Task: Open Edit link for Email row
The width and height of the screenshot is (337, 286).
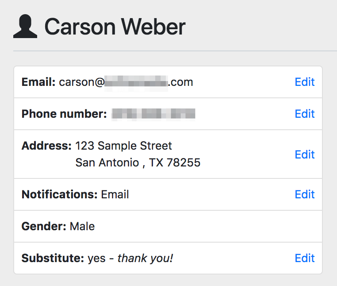Action: pos(304,82)
